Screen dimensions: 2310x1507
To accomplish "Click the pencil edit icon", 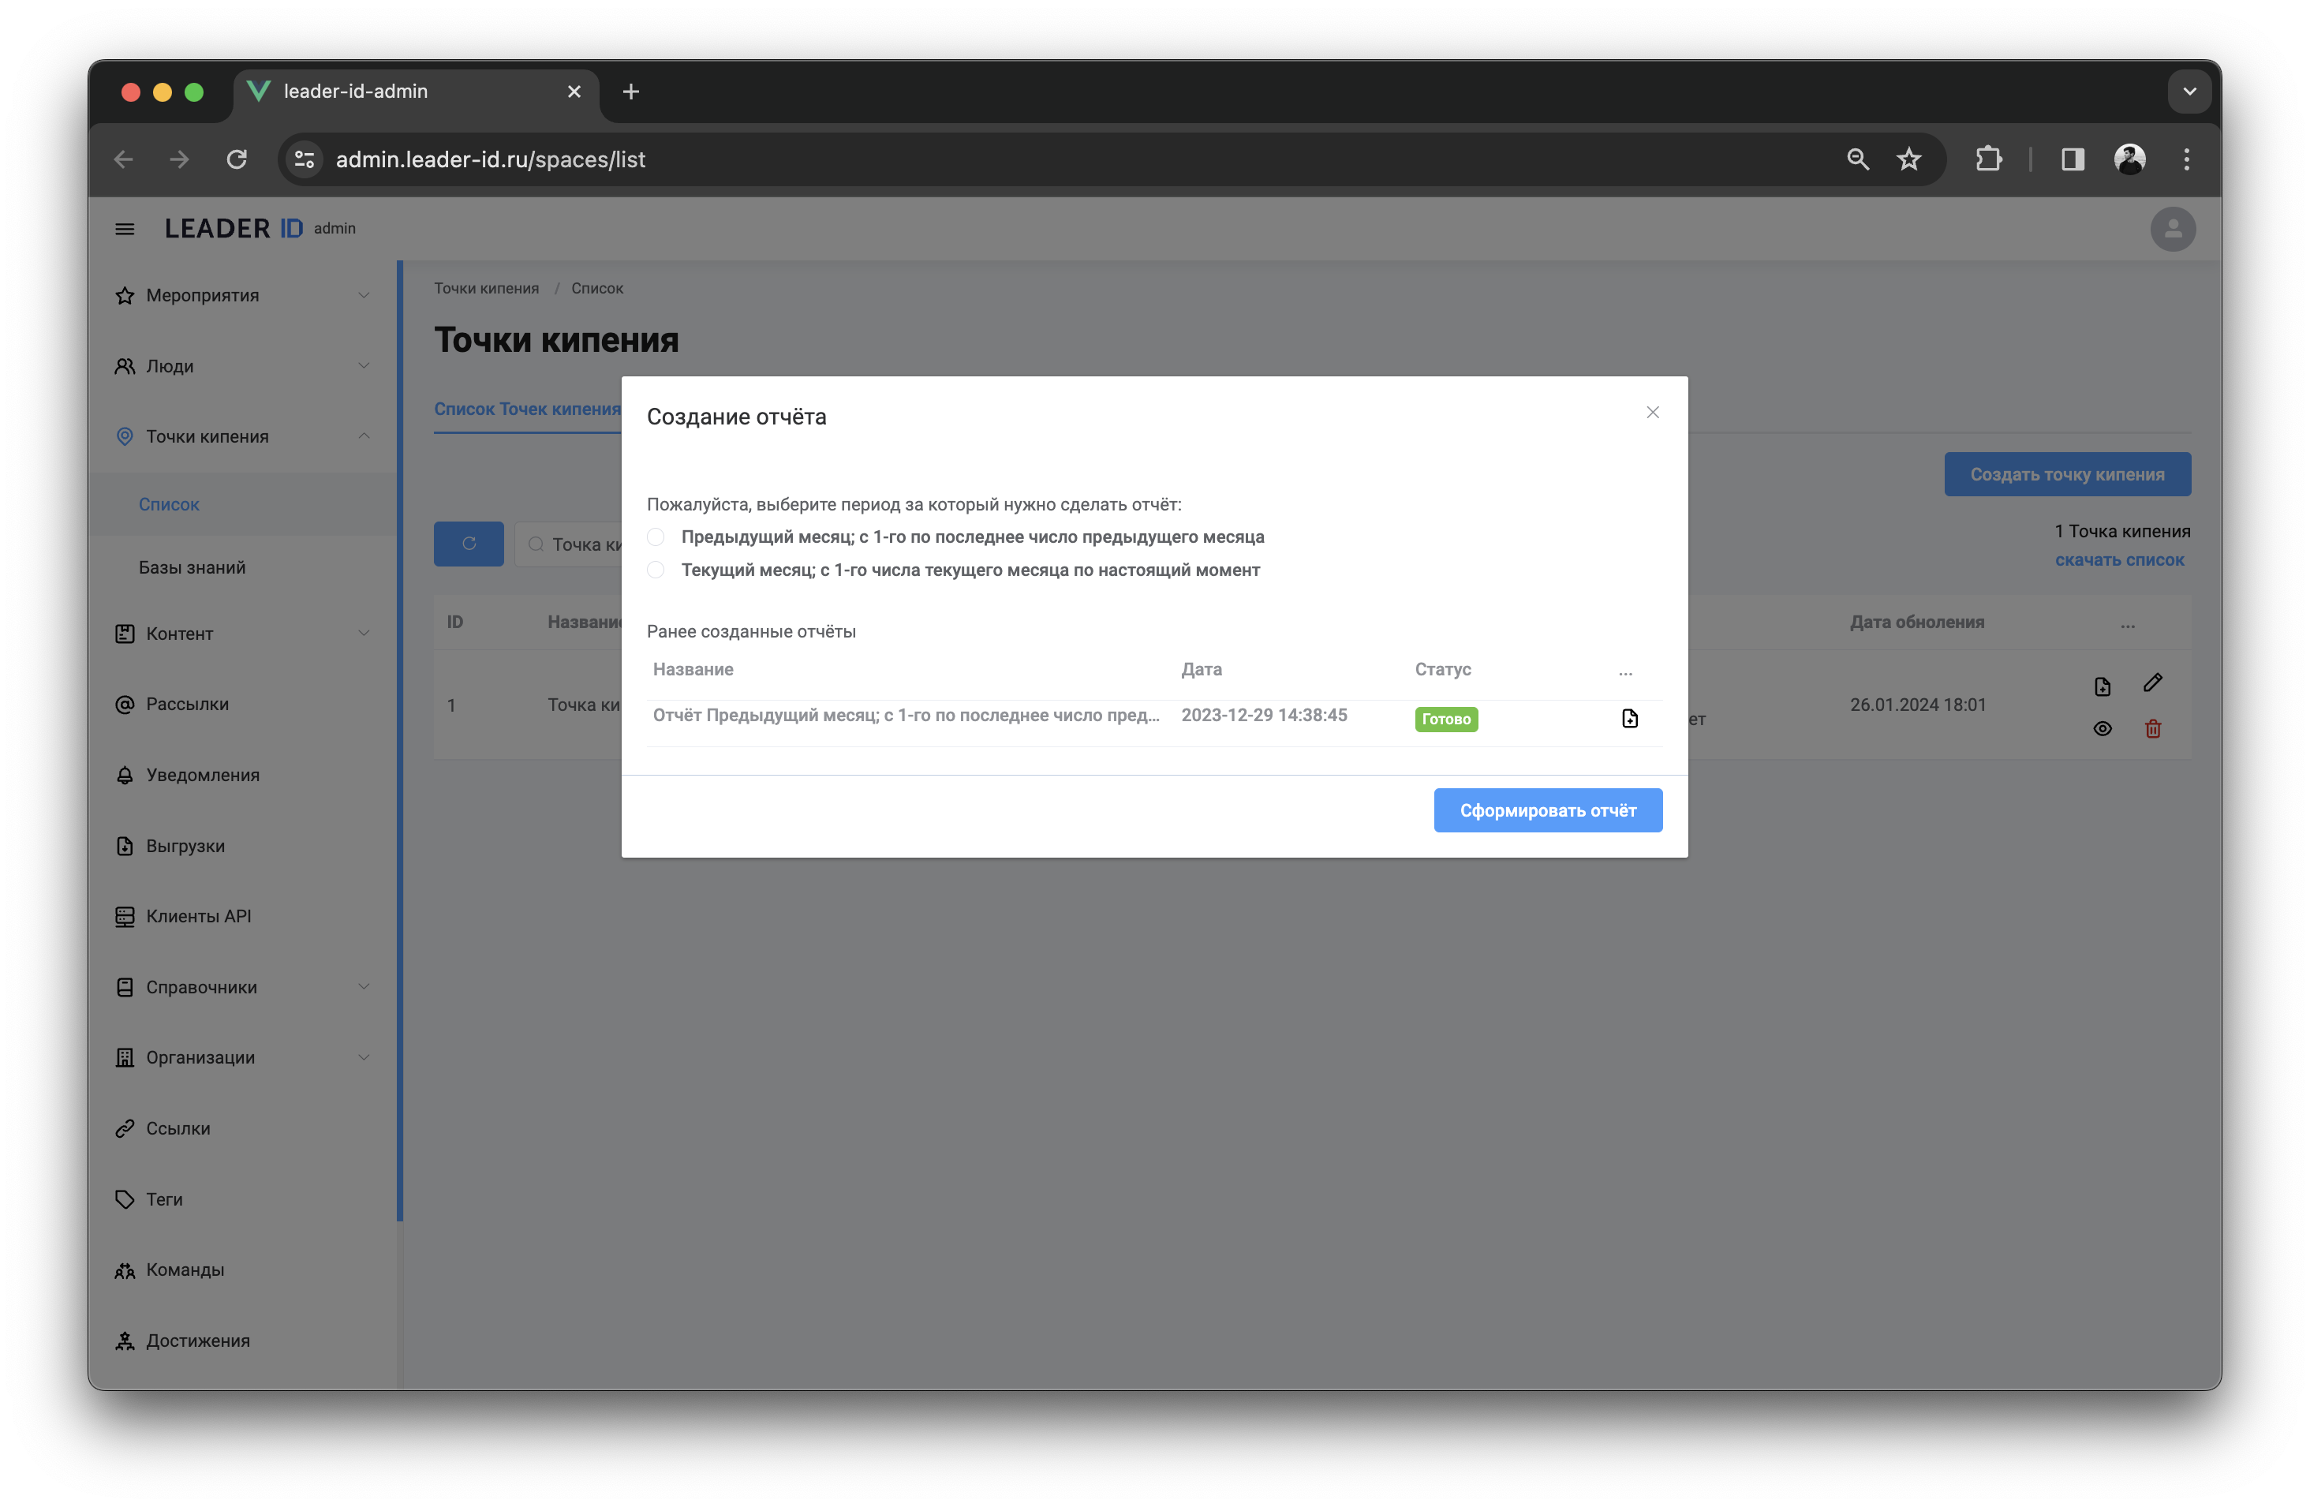I will tap(2151, 683).
